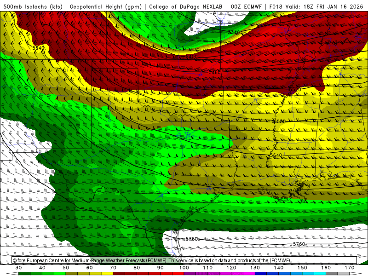Click the 5640 label along the Mississippi River
The height and width of the screenshot is (276, 368).
click(x=276, y=155)
